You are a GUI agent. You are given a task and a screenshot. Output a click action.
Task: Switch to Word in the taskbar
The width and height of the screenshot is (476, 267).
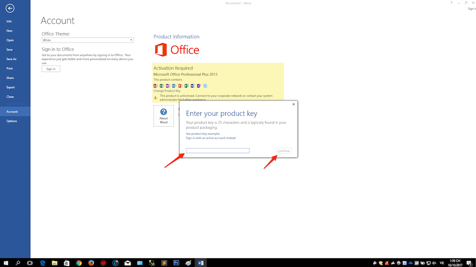pyautogui.click(x=200, y=263)
